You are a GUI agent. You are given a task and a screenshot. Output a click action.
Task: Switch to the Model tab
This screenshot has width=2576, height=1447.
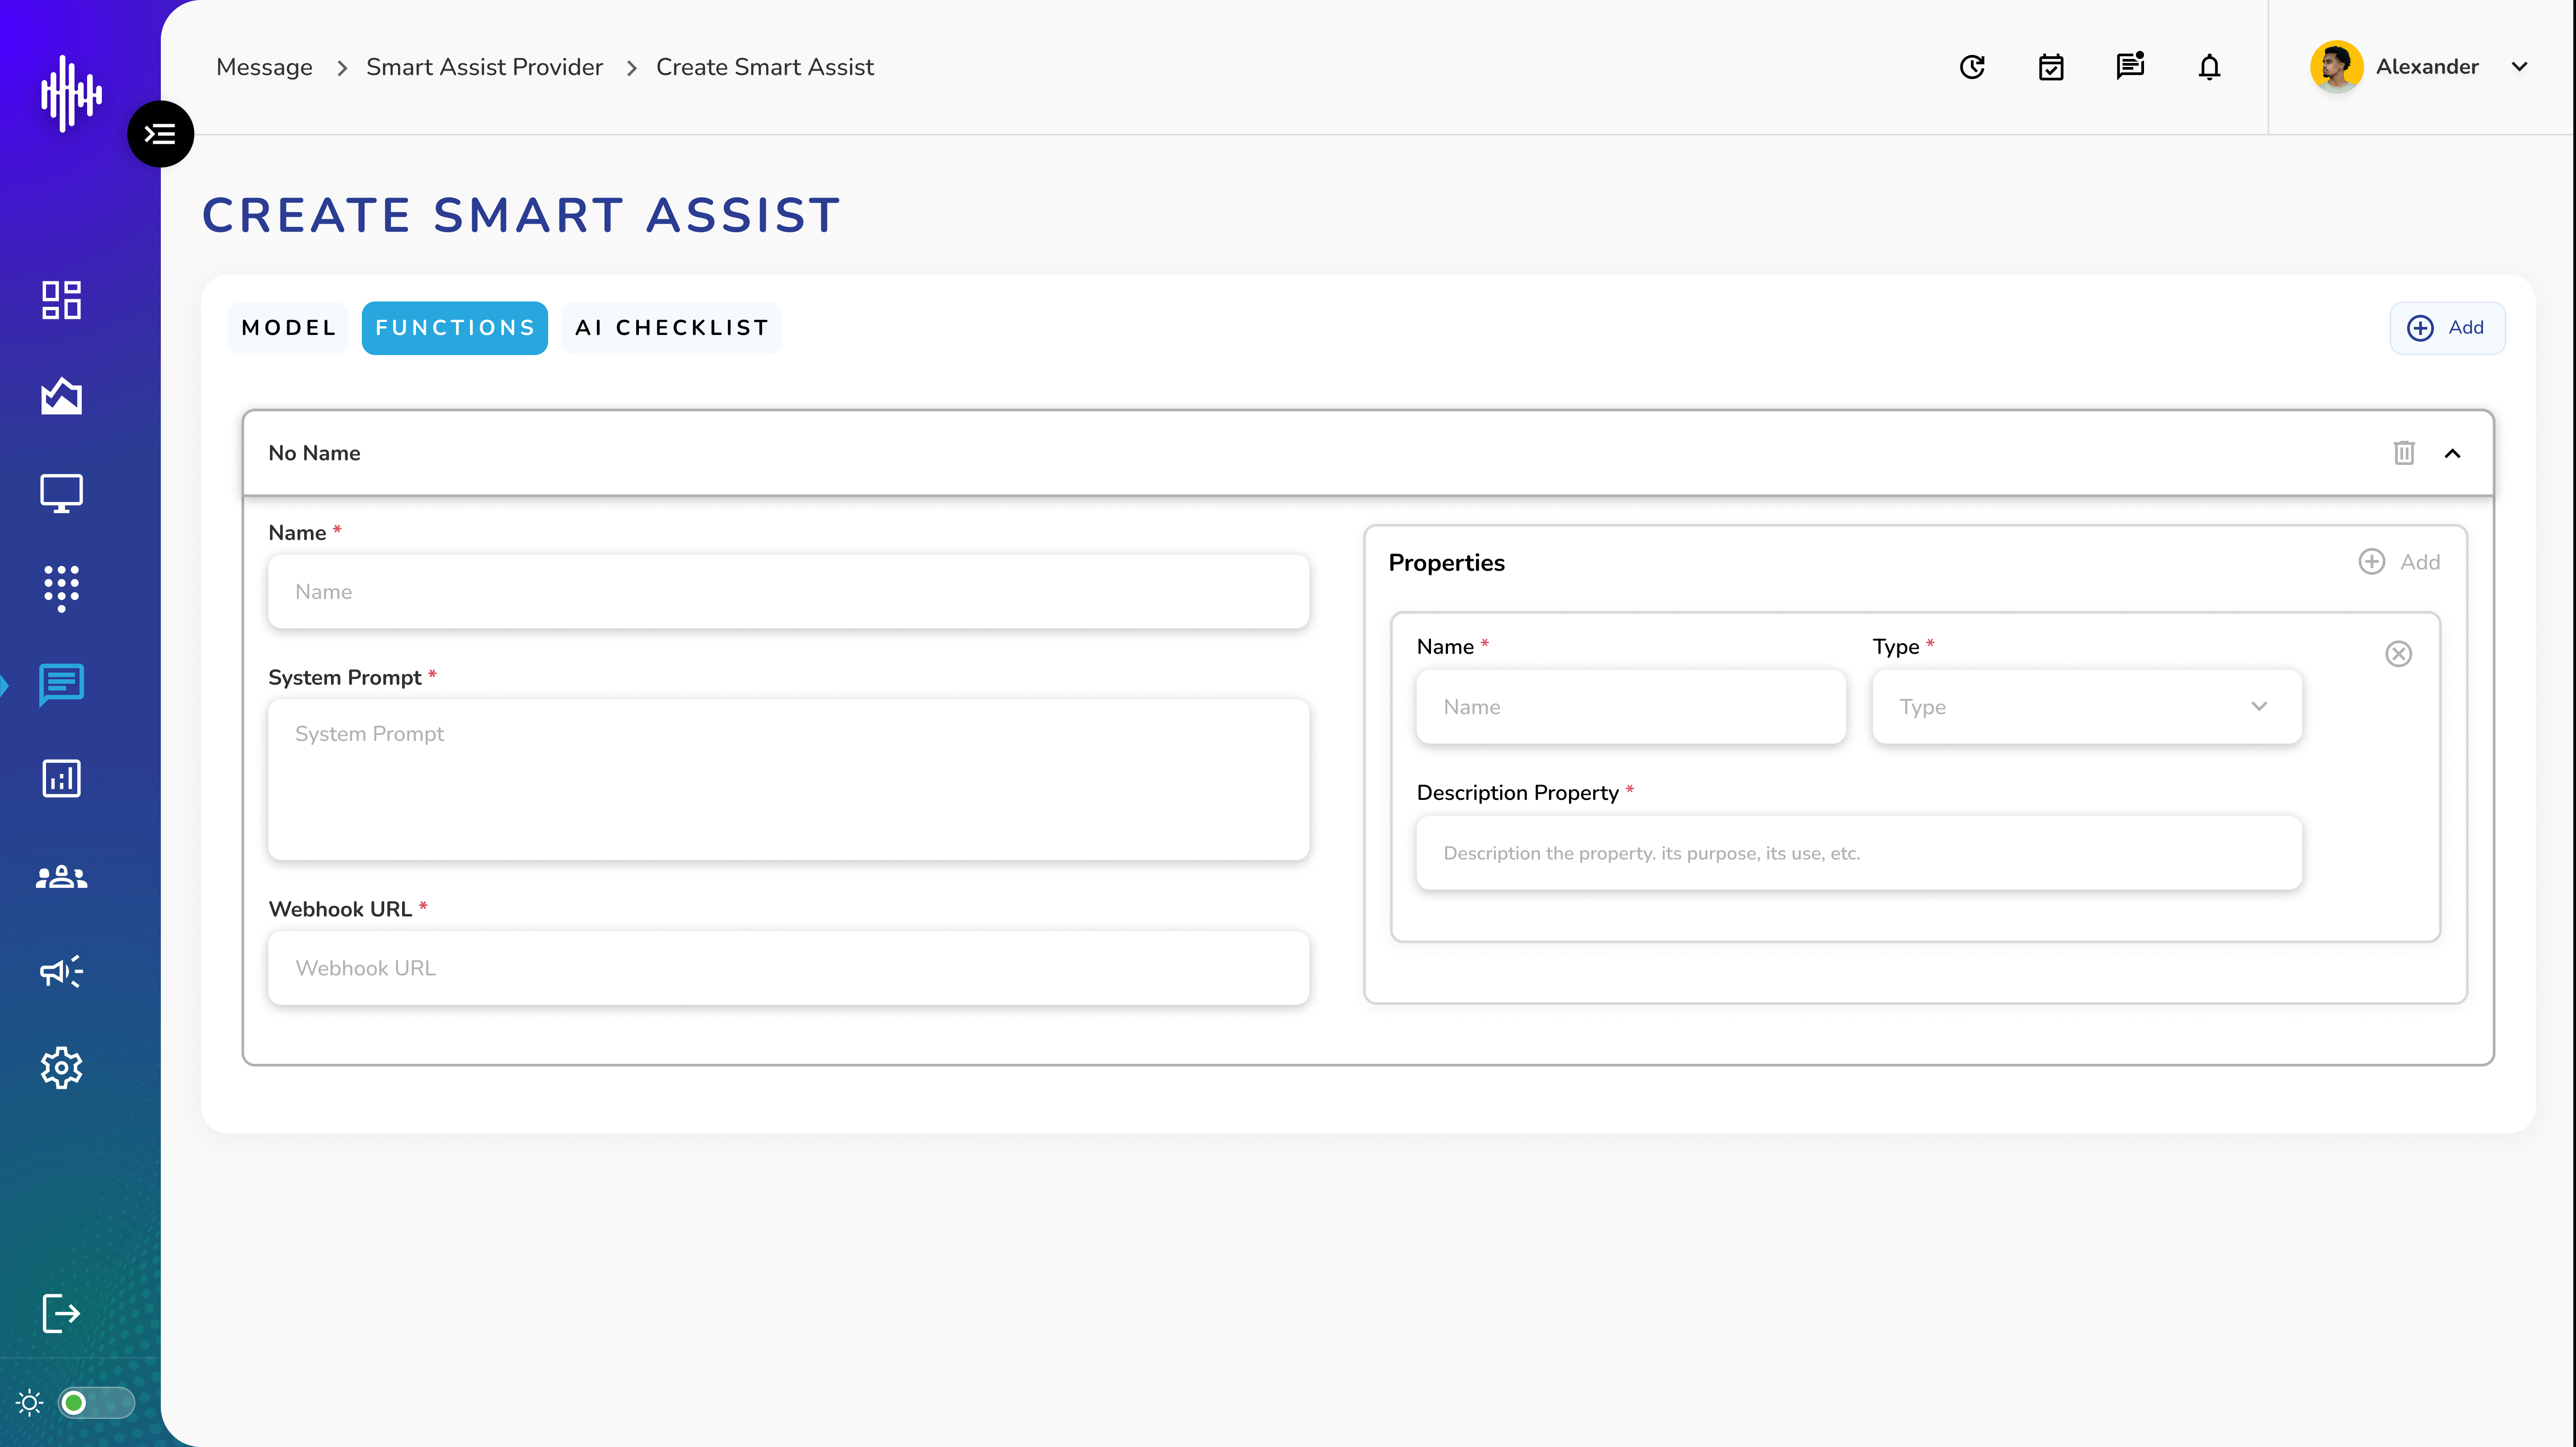[288, 328]
